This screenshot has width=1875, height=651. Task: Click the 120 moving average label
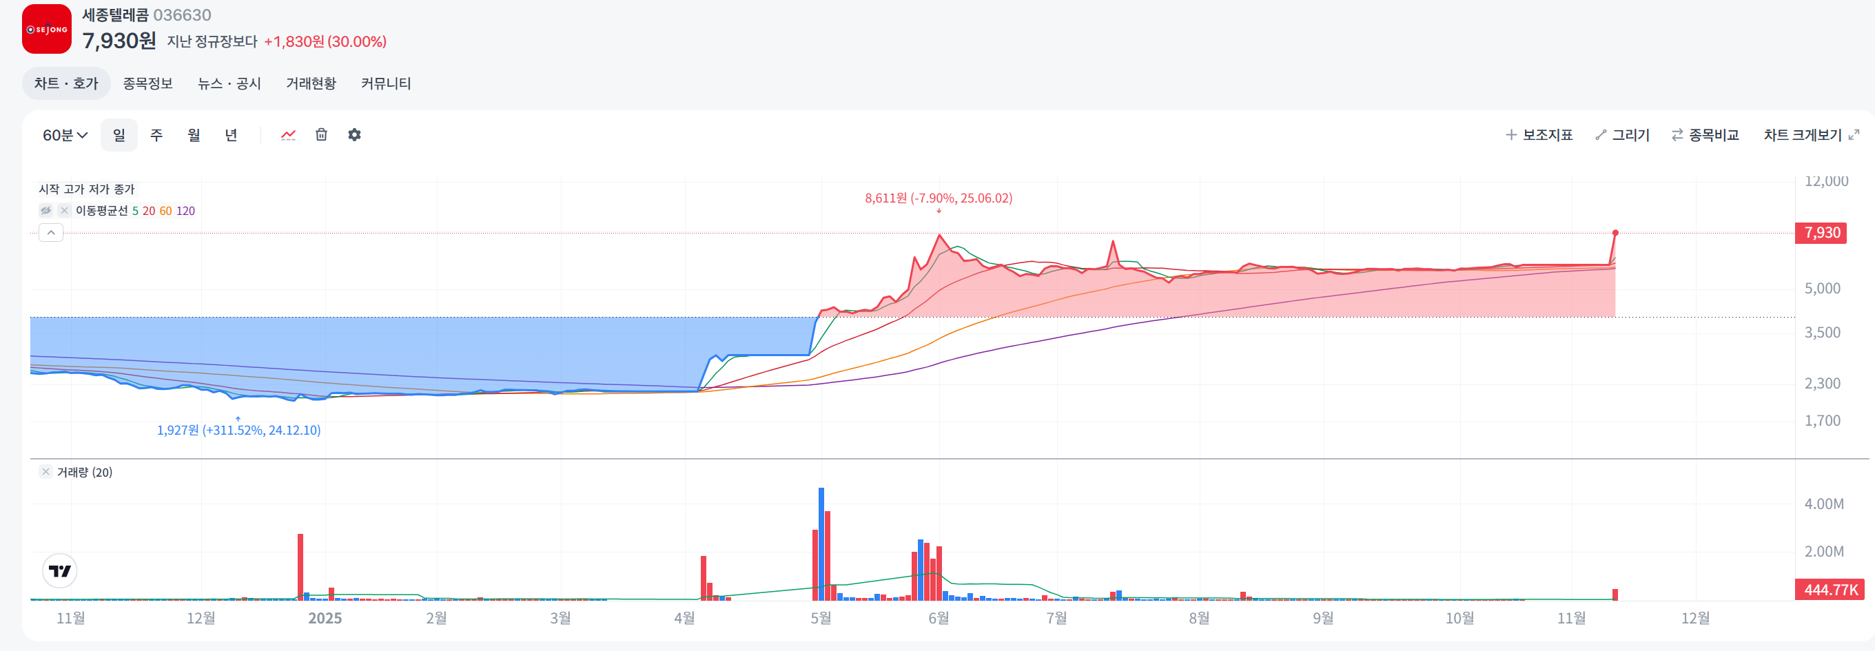pyautogui.click(x=185, y=211)
